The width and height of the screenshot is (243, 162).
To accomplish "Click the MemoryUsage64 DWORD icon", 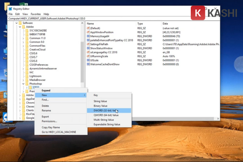I will pos(88,36).
